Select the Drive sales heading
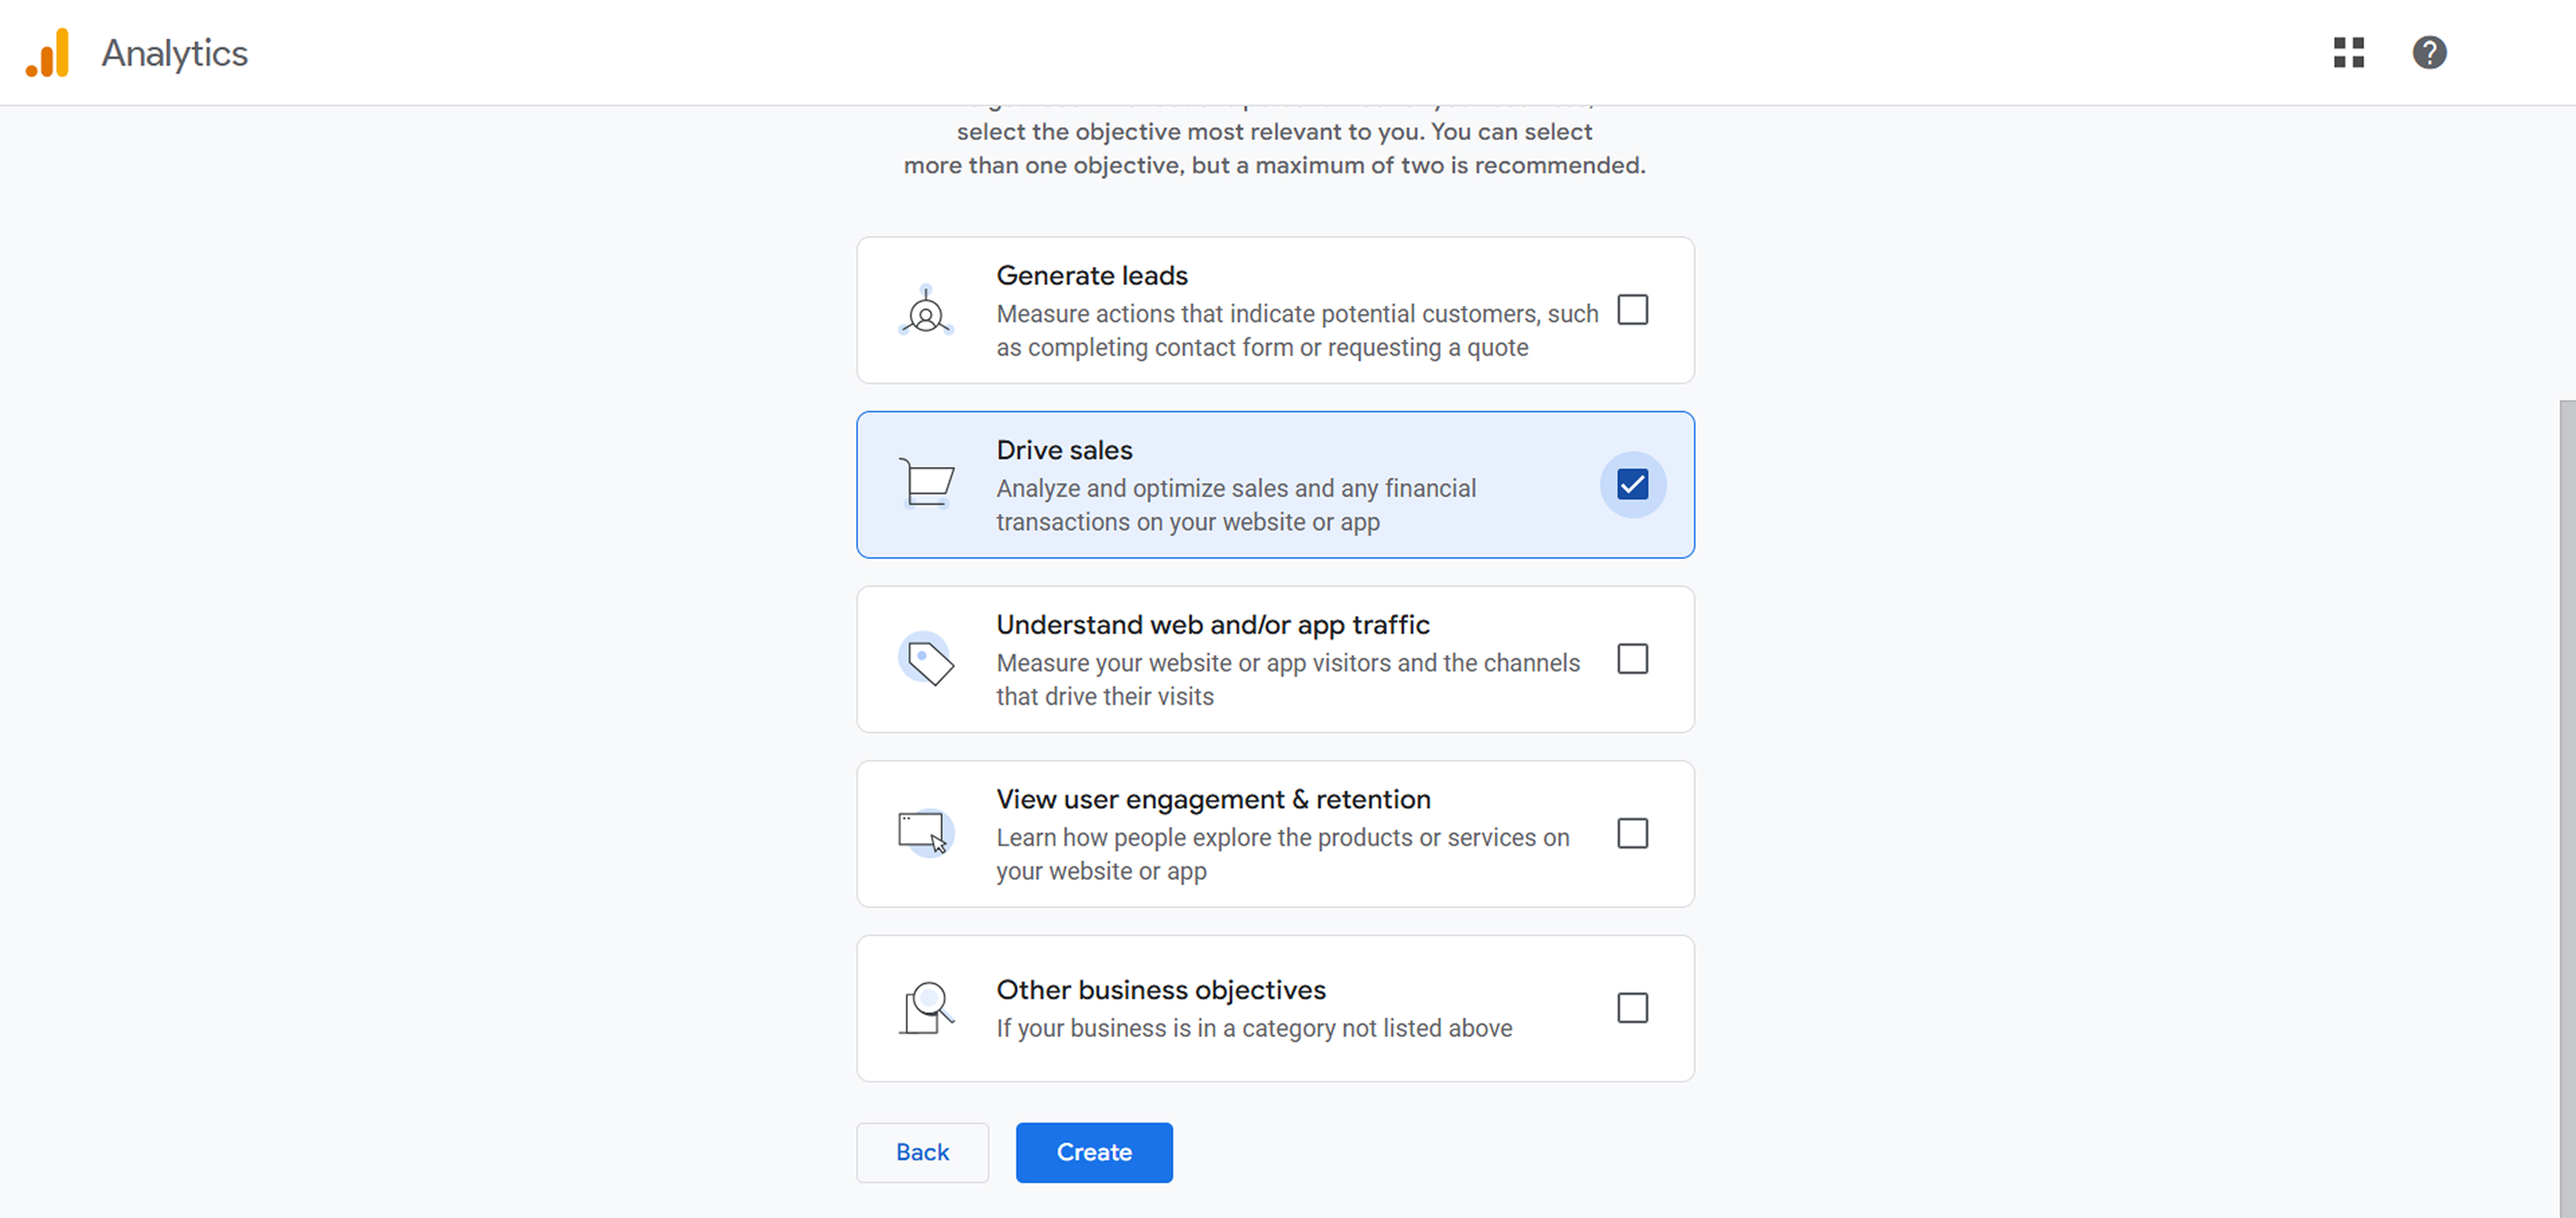The image size is (2576, 1218). (x=1064, y=450)
